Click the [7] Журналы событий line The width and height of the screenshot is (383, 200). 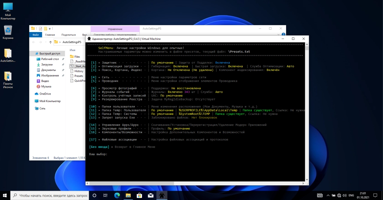(156, 92)
